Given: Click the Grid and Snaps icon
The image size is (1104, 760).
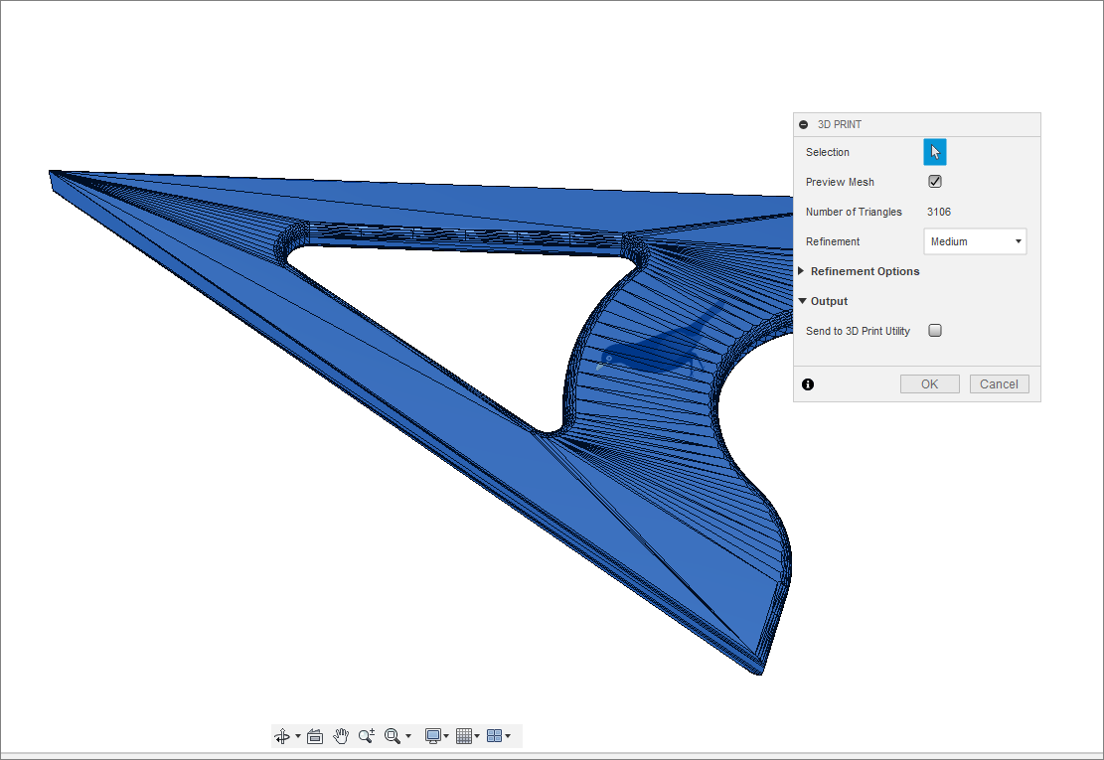Looking at the screenshot, I should point(463,736).
